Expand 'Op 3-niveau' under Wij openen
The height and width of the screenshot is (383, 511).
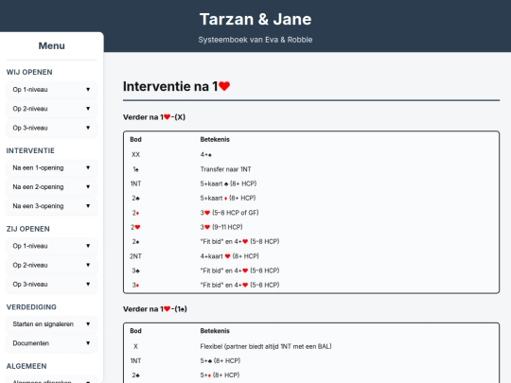(x=51, y=128)
